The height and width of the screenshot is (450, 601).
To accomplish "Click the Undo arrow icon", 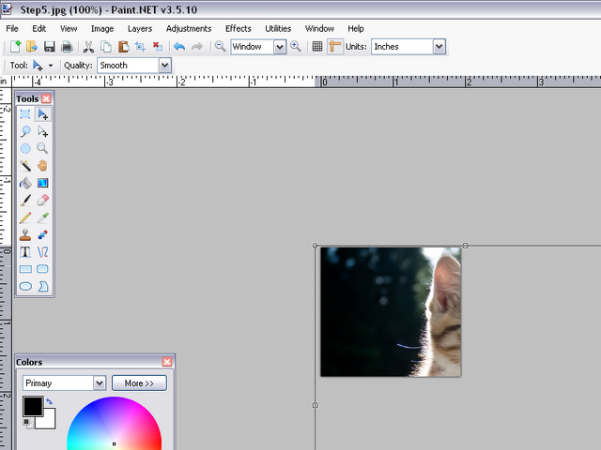I will [x=179, y=47].
